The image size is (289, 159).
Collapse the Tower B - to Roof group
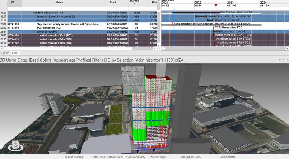[35, 20]
